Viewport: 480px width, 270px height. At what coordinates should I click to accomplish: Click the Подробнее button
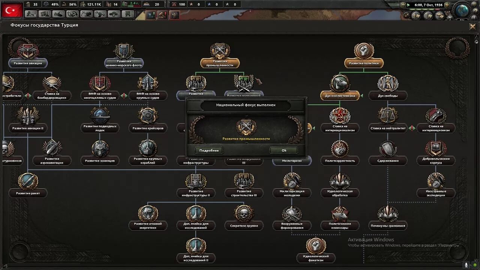pos(209,150)
